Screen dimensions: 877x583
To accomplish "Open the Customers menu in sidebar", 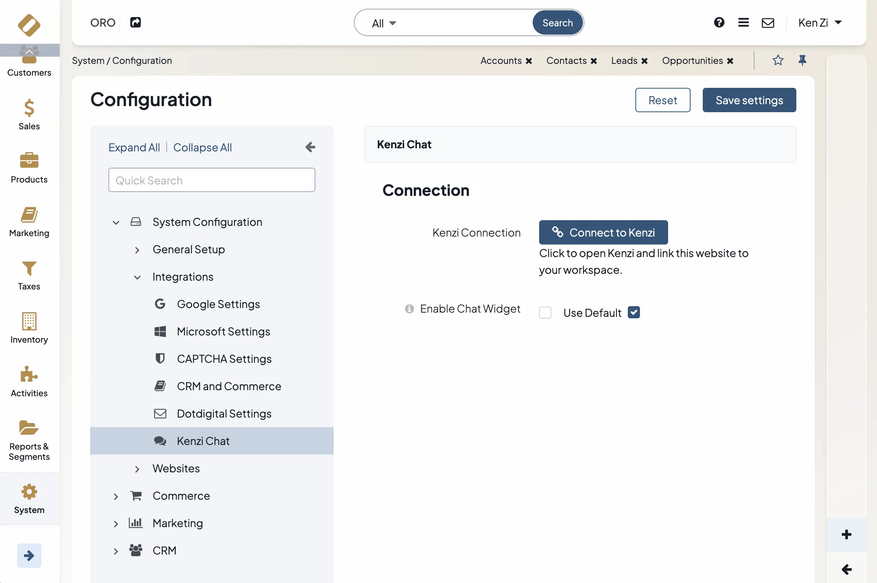I will pos(29,62).
